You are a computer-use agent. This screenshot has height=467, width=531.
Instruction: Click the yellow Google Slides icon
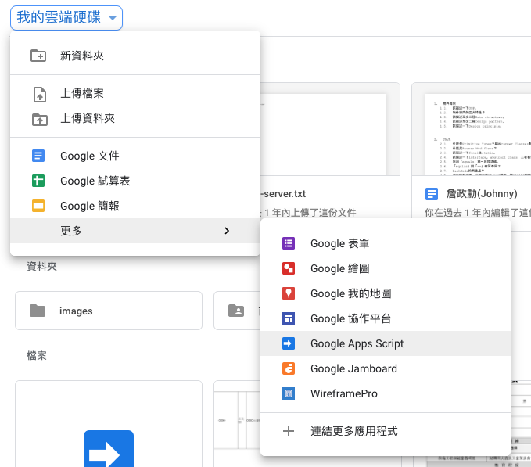pos(38,206)
